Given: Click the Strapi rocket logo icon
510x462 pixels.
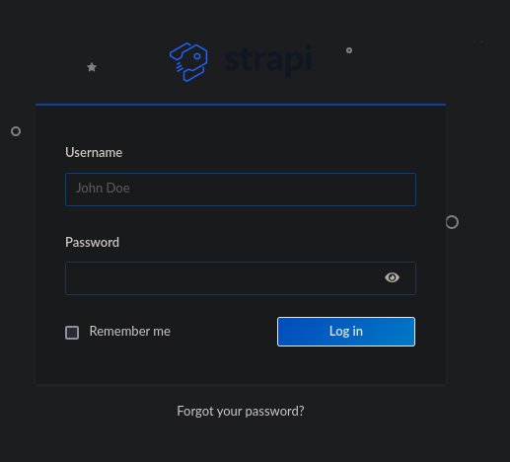Looking at the screenshot, I should [x=188, y=62].
